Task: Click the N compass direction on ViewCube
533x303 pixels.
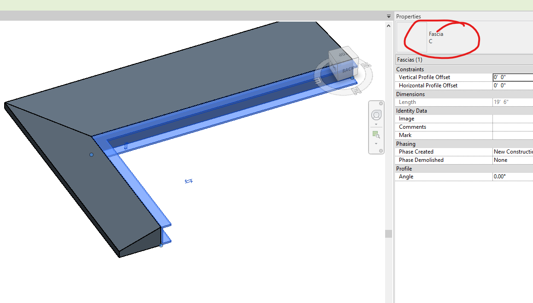Action: tap(356, 91)
